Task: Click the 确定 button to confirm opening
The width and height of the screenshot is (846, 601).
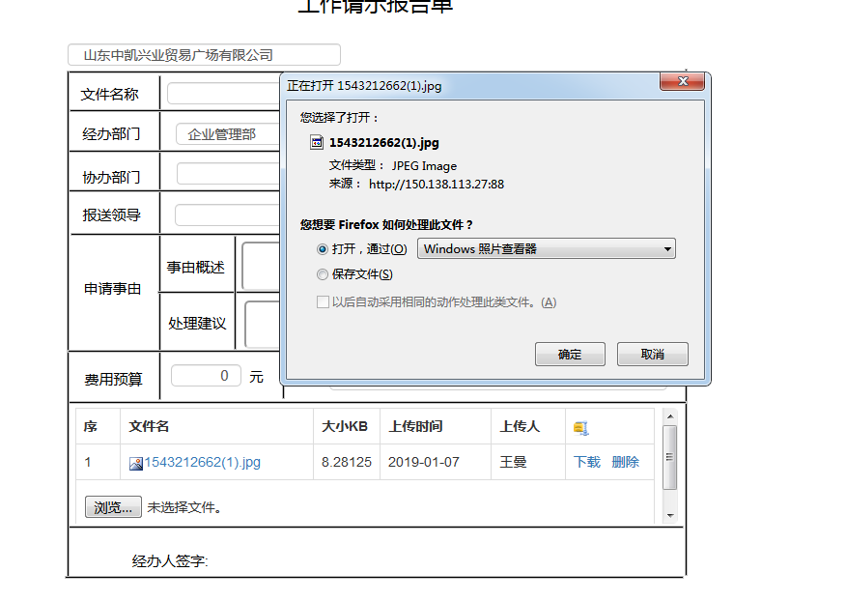Action: (569, 354)
